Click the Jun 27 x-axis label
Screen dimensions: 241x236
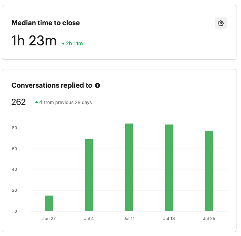pos(49,218)
